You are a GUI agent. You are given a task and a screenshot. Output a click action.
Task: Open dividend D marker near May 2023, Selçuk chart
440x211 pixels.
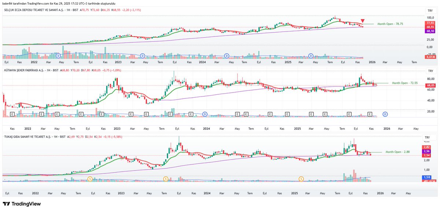tap(142, 56)
